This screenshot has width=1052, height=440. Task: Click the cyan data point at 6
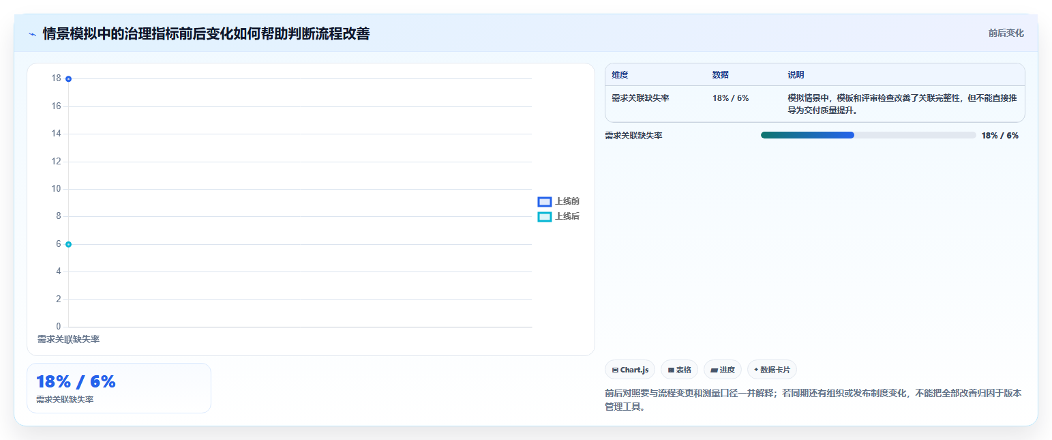69,244
